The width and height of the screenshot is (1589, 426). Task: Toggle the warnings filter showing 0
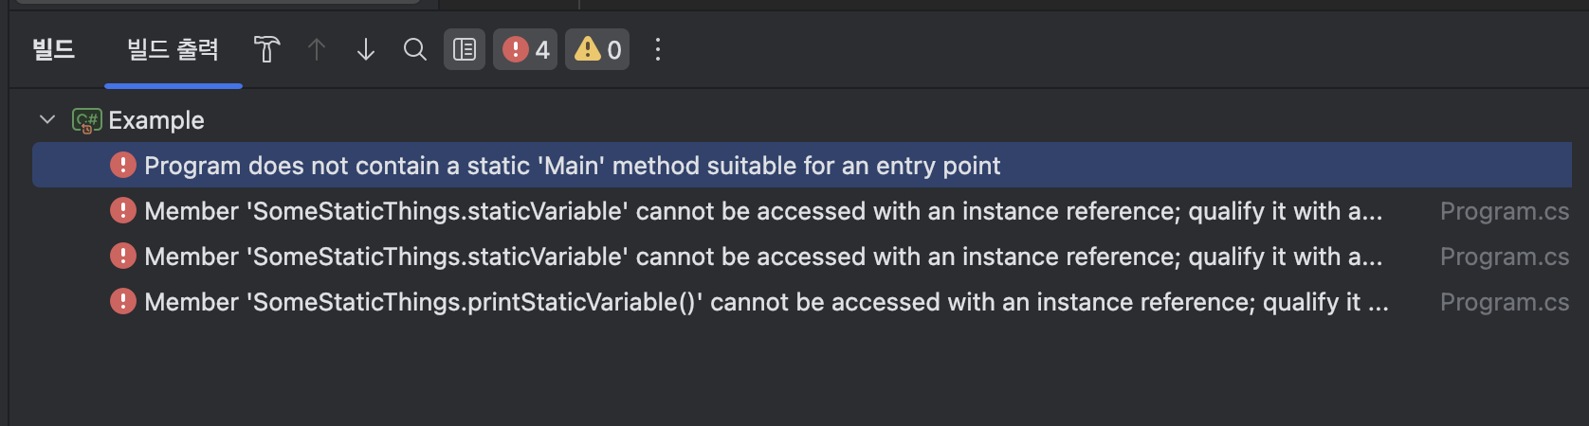click(x=597, y=49)
